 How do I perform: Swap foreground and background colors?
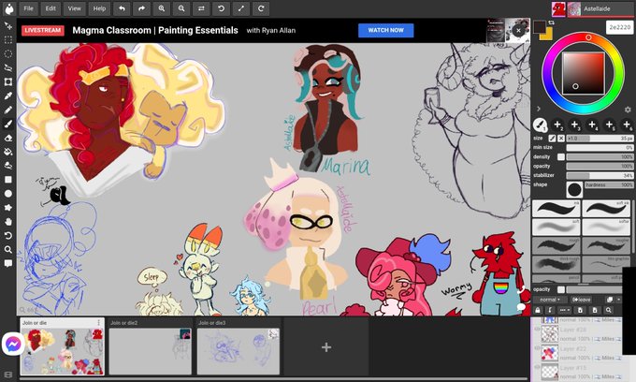[551, 22]
